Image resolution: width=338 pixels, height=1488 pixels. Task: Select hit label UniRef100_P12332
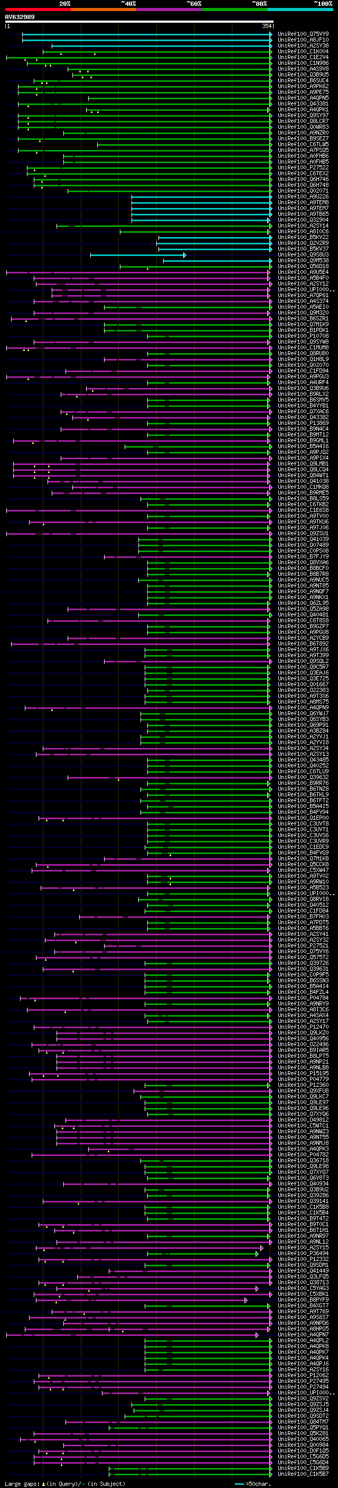303,1259
